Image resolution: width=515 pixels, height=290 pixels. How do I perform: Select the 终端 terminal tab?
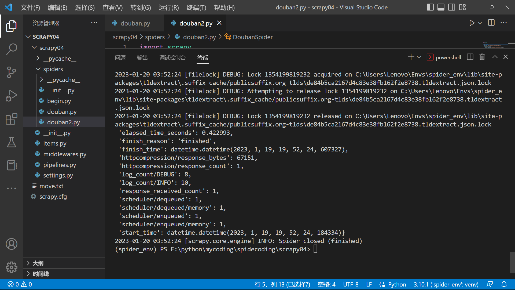pyautogui.click(x=203, y=57)
